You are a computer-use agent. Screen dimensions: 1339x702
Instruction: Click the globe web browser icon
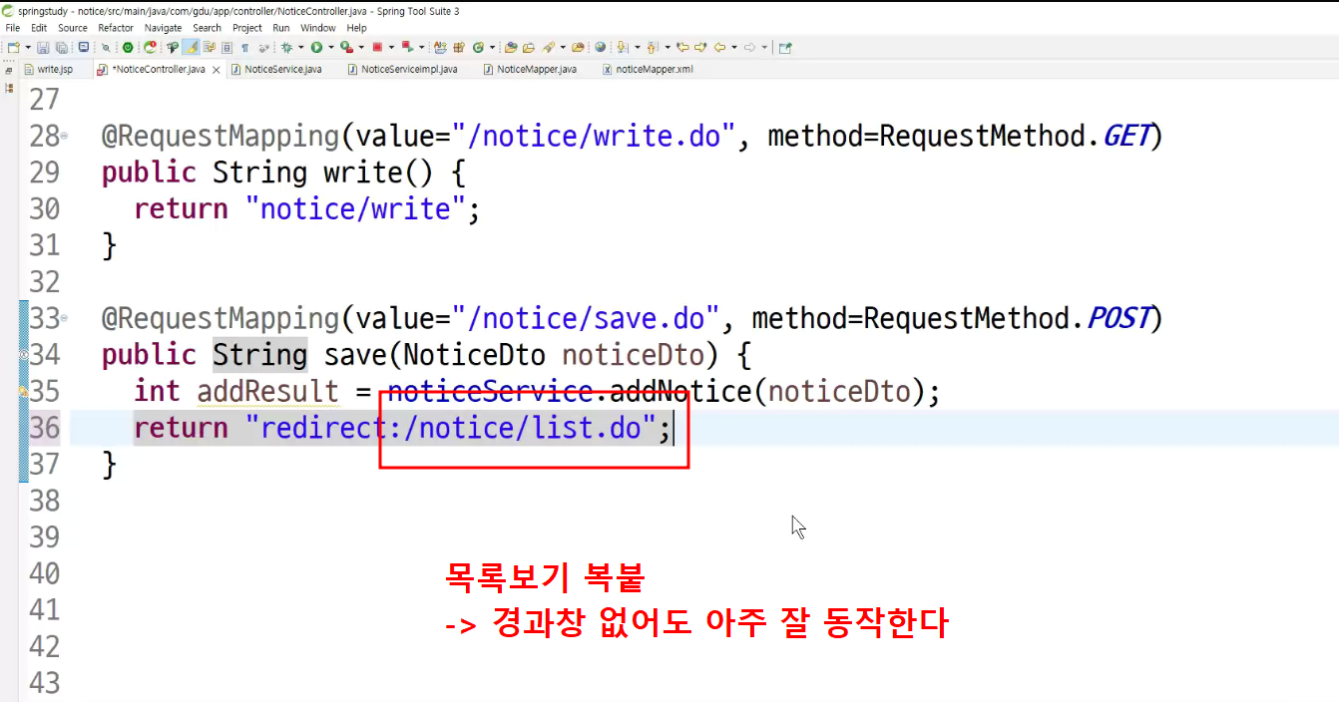601,47
